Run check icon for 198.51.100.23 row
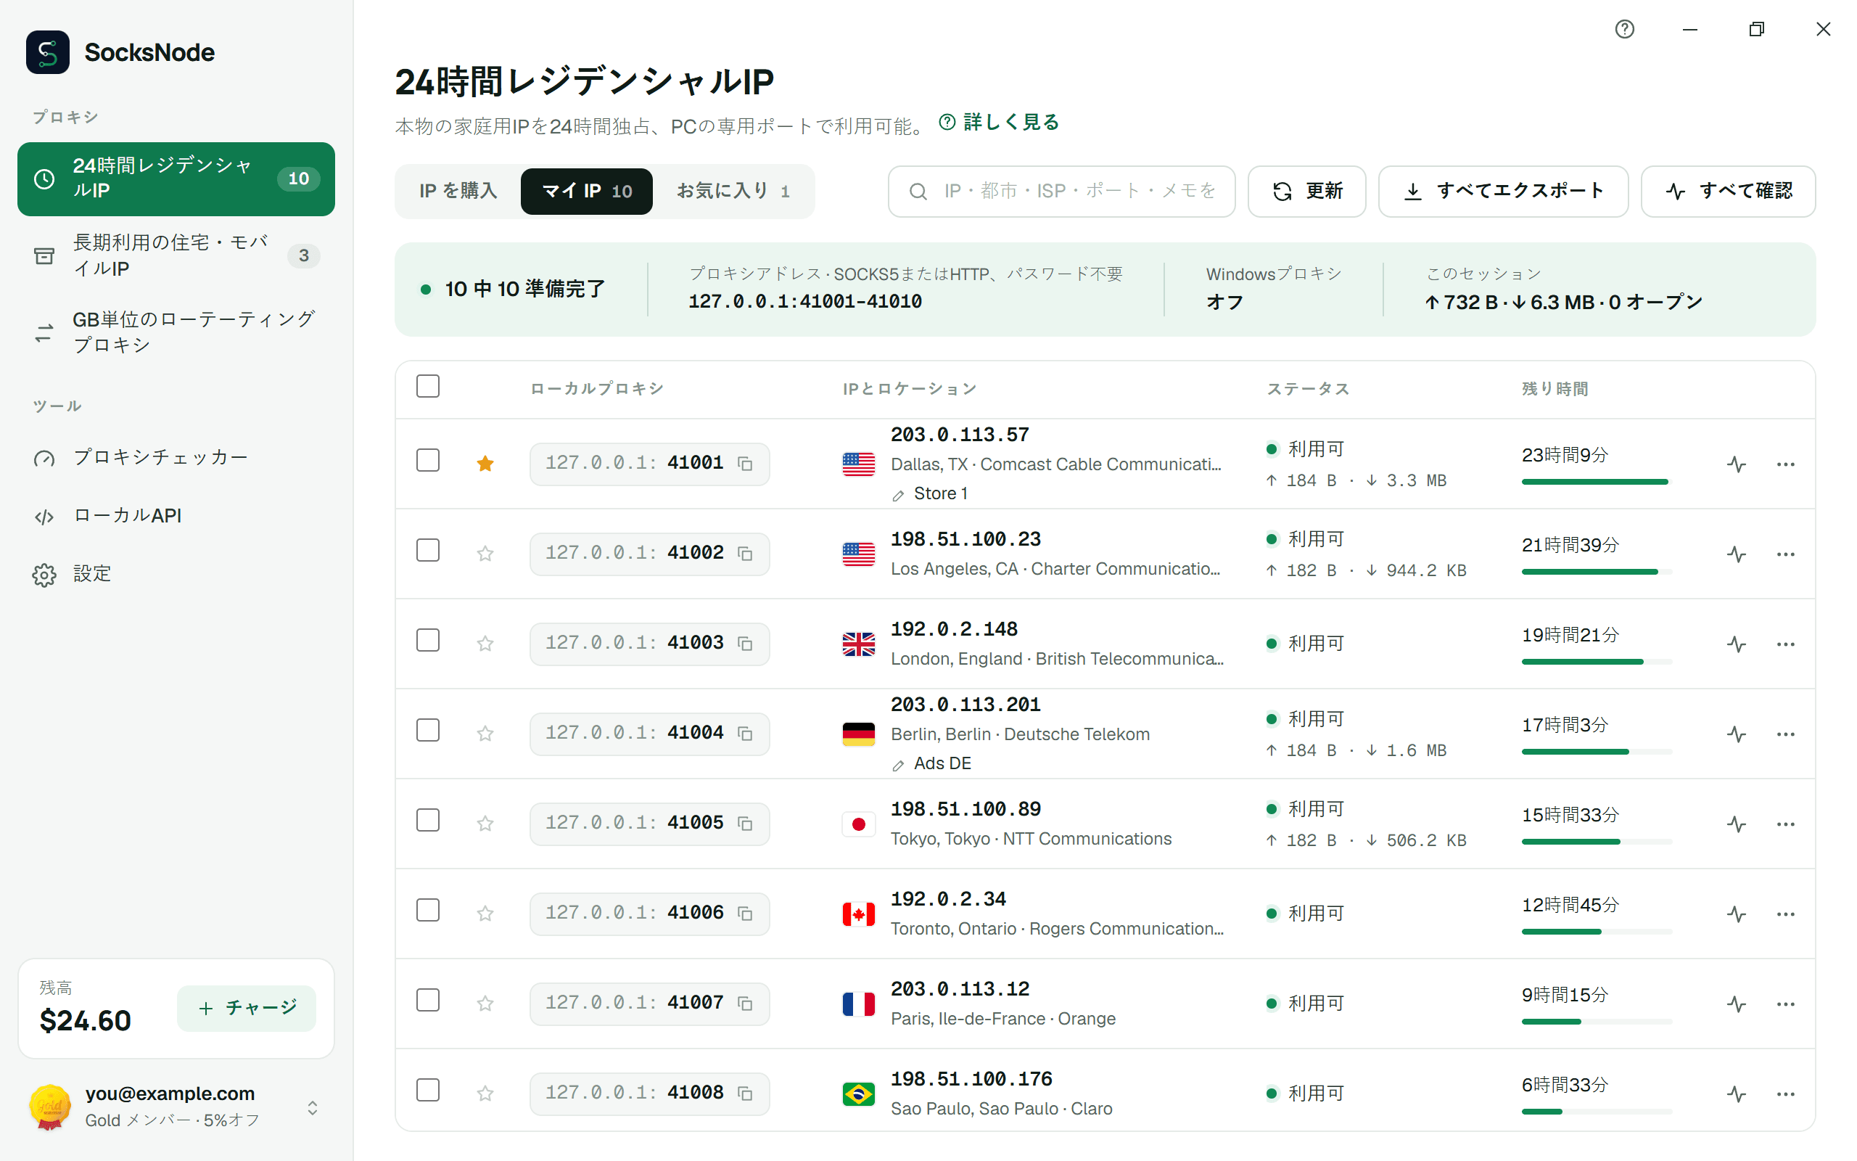The width and height of the screenshot is (1857, 1161). (1737, 554)
